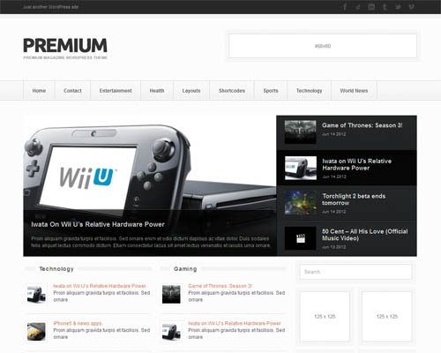
Task: Open the Layouts menu item
Action: (x=191, y=91)
